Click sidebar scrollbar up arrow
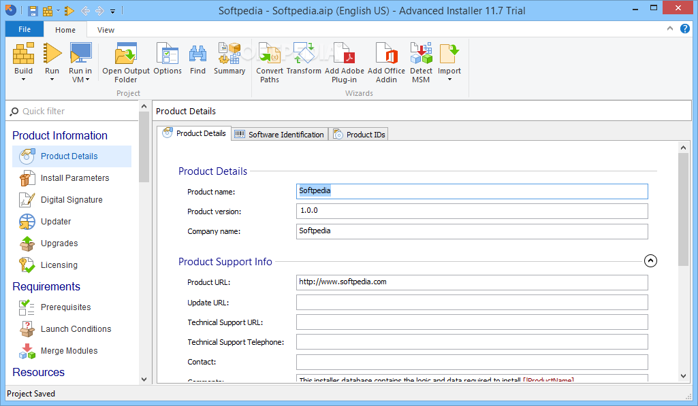The width and height of the screenshot is (698, 406). coord(144,106)
